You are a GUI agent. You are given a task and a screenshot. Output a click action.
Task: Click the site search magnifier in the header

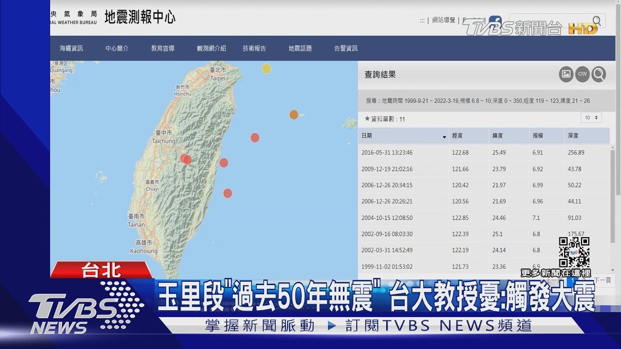[x=597, y=21]
